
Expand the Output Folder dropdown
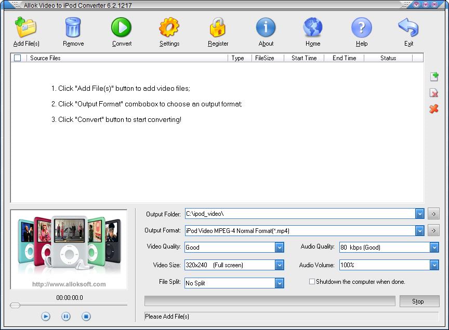(419, 214)
